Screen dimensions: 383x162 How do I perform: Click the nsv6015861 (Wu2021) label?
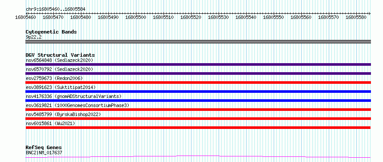[50, 123]
